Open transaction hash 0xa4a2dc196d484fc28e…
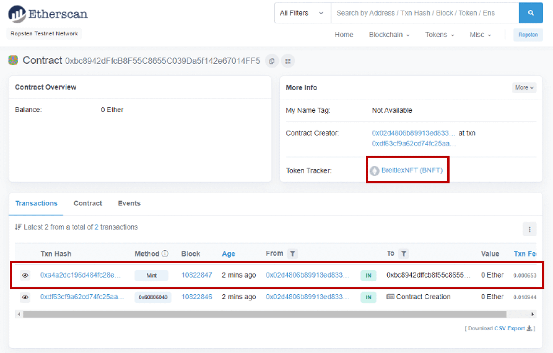The image size is (553, 353). (80, 275)
